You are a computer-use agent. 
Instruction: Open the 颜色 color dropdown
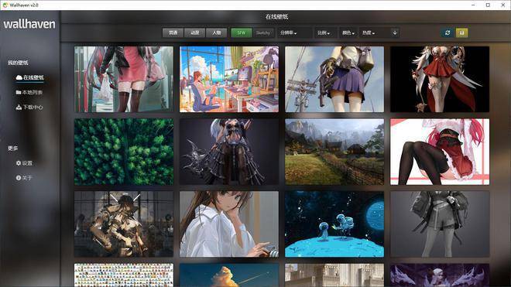[348, 32]
